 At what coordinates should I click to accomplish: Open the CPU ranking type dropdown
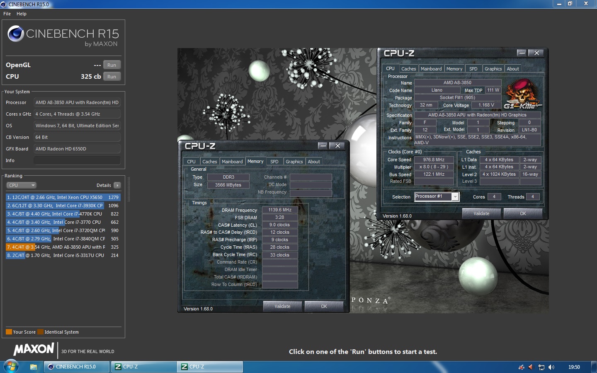click(21, 185)
